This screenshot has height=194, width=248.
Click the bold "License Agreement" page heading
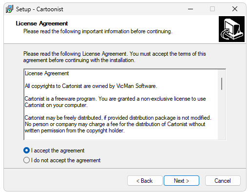tap(42, 23)
